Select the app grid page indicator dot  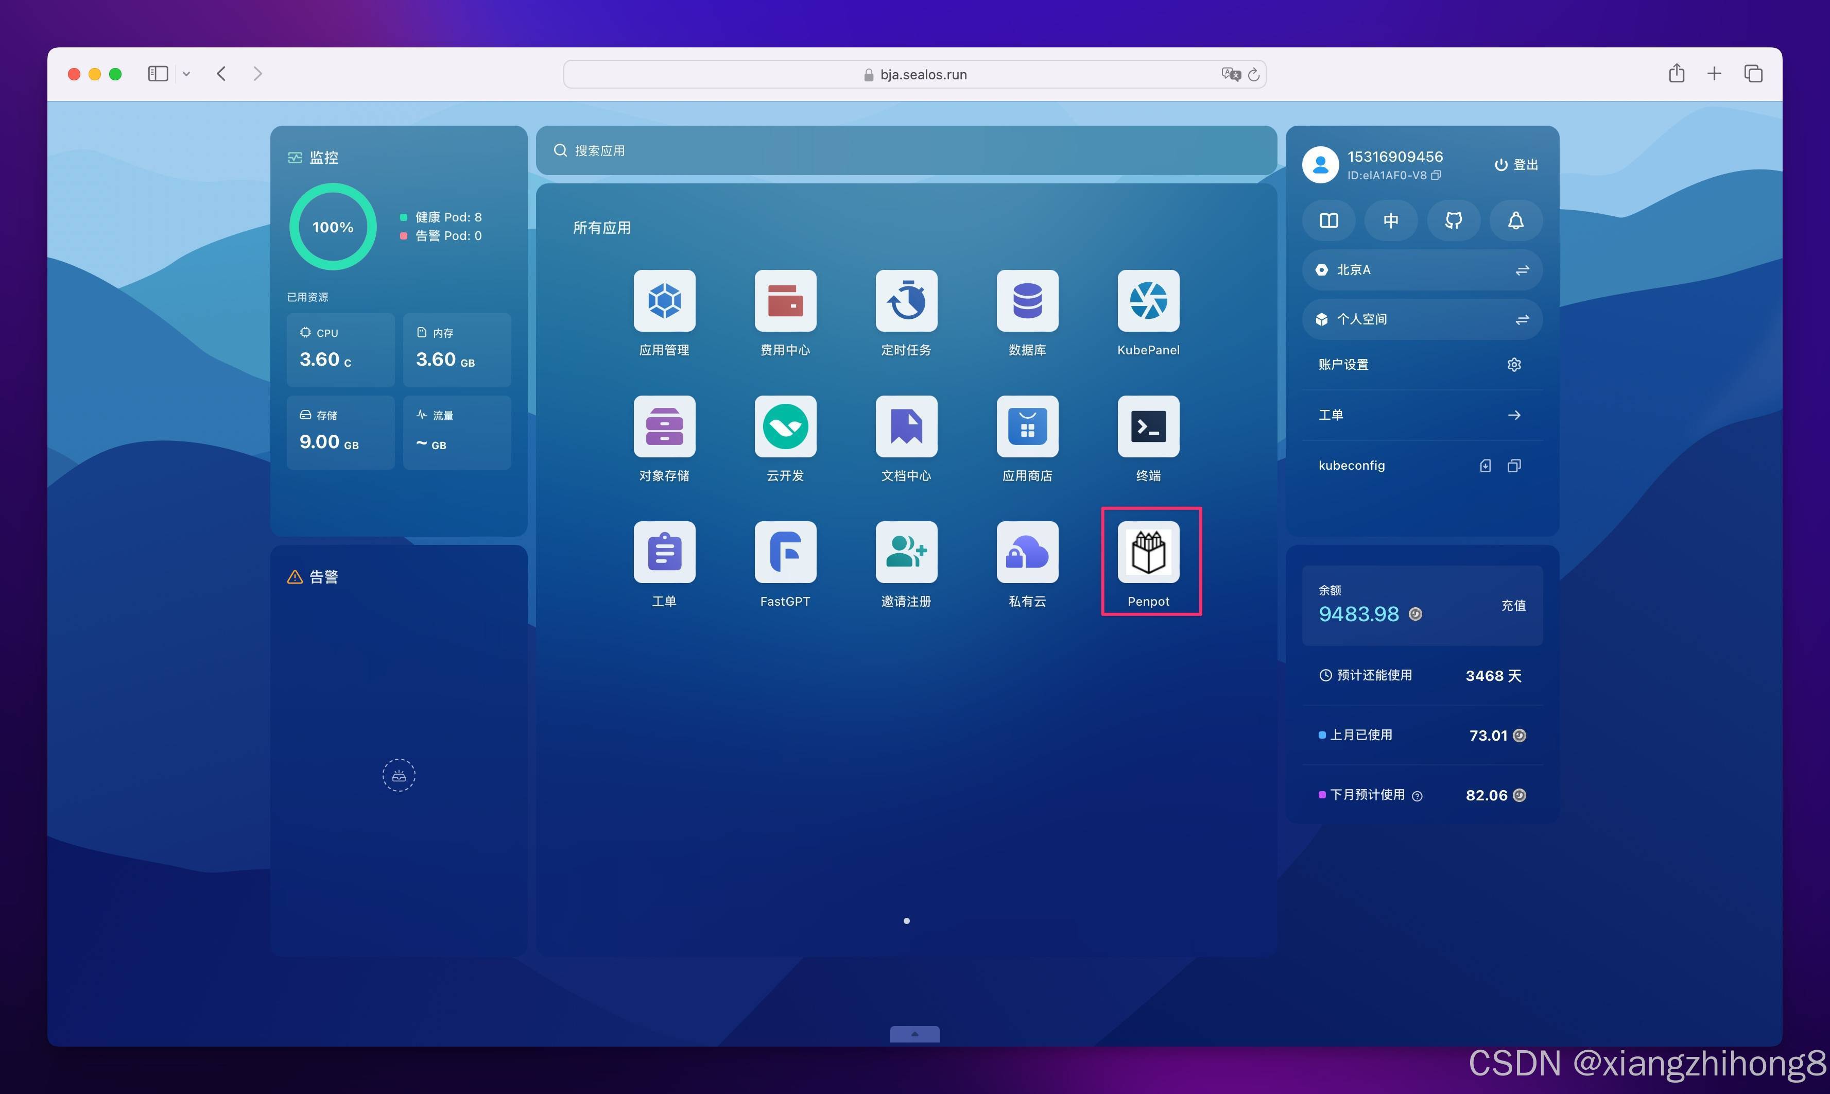[906, 921]
